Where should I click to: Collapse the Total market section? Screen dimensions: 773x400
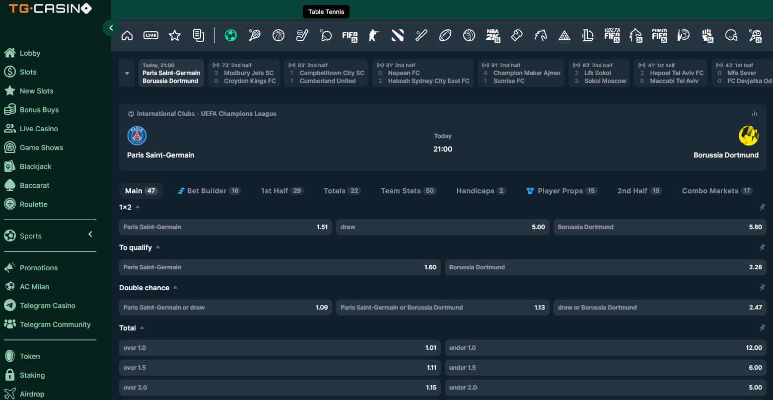[142, 328]
